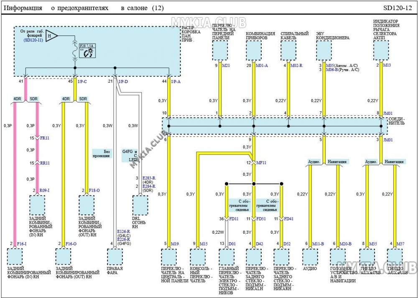Click the Аудио label above connector M11-B
The height and width of the screenshot is (298, 418).
pyautogui.click(x=314, y=162)
